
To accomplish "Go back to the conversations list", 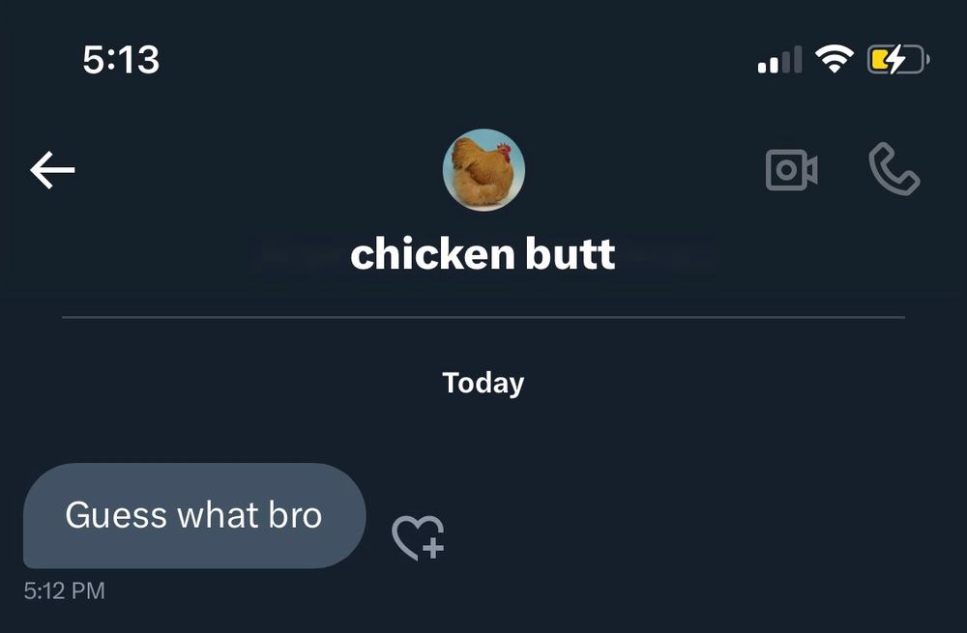I will pos(53,169).
